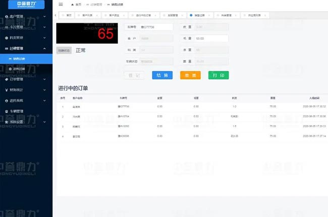Click the disabled 客户 field
Viewport: 328px width, 217px height.
(x=156, y=38)
